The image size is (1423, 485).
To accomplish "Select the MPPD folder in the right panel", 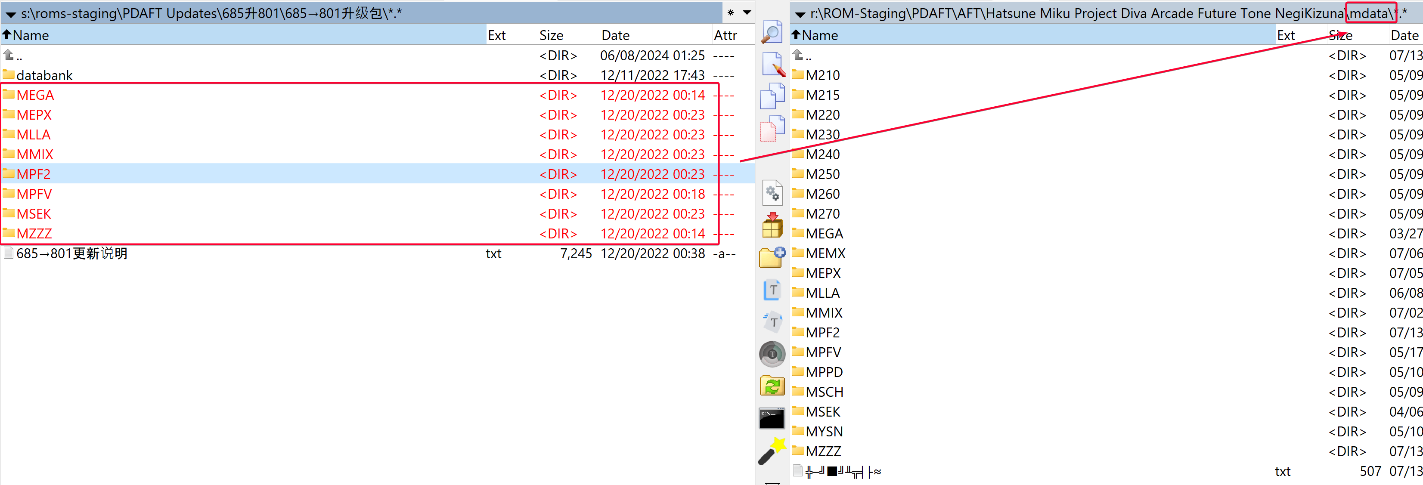I will click(x=1107, y=372).
